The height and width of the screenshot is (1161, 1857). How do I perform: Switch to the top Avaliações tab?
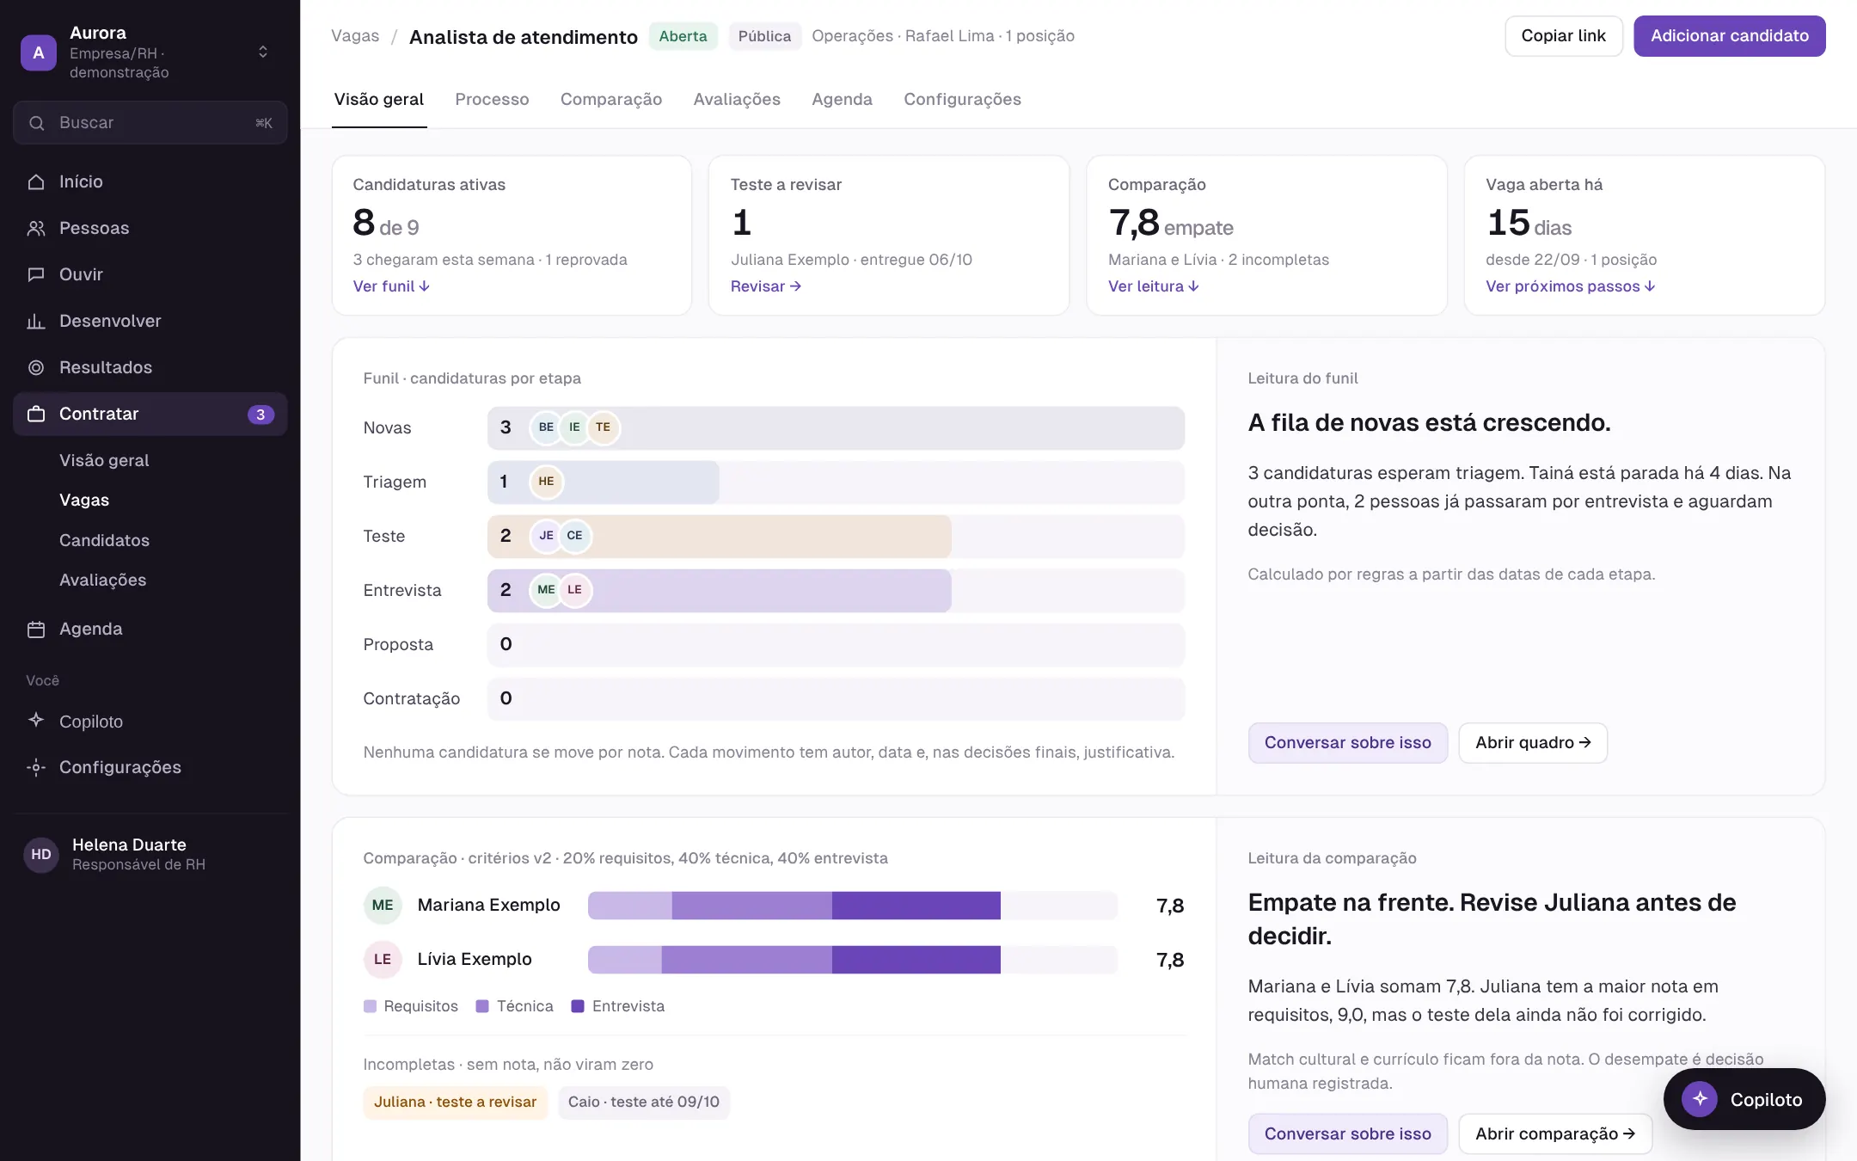[x=737, y=99]
